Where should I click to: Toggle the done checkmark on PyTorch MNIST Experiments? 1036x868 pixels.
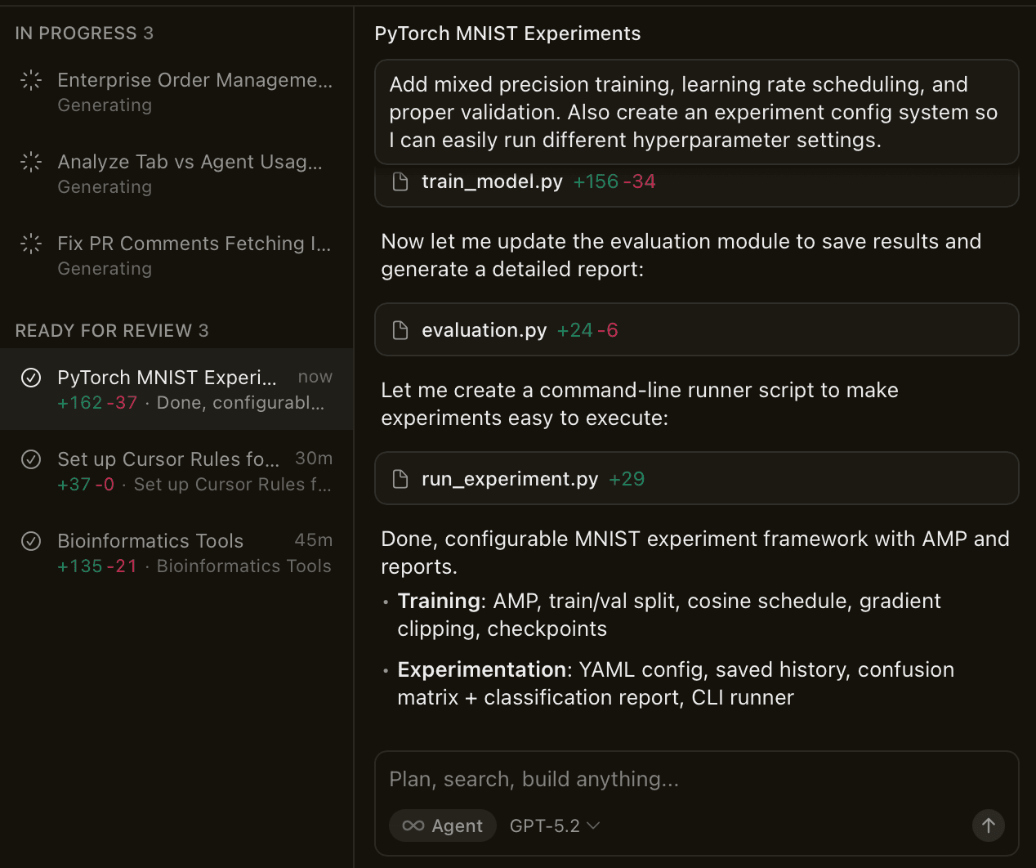click(x=30, y=378)
